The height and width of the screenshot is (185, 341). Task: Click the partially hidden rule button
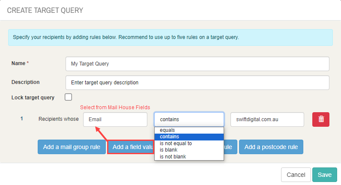point(230,147)
